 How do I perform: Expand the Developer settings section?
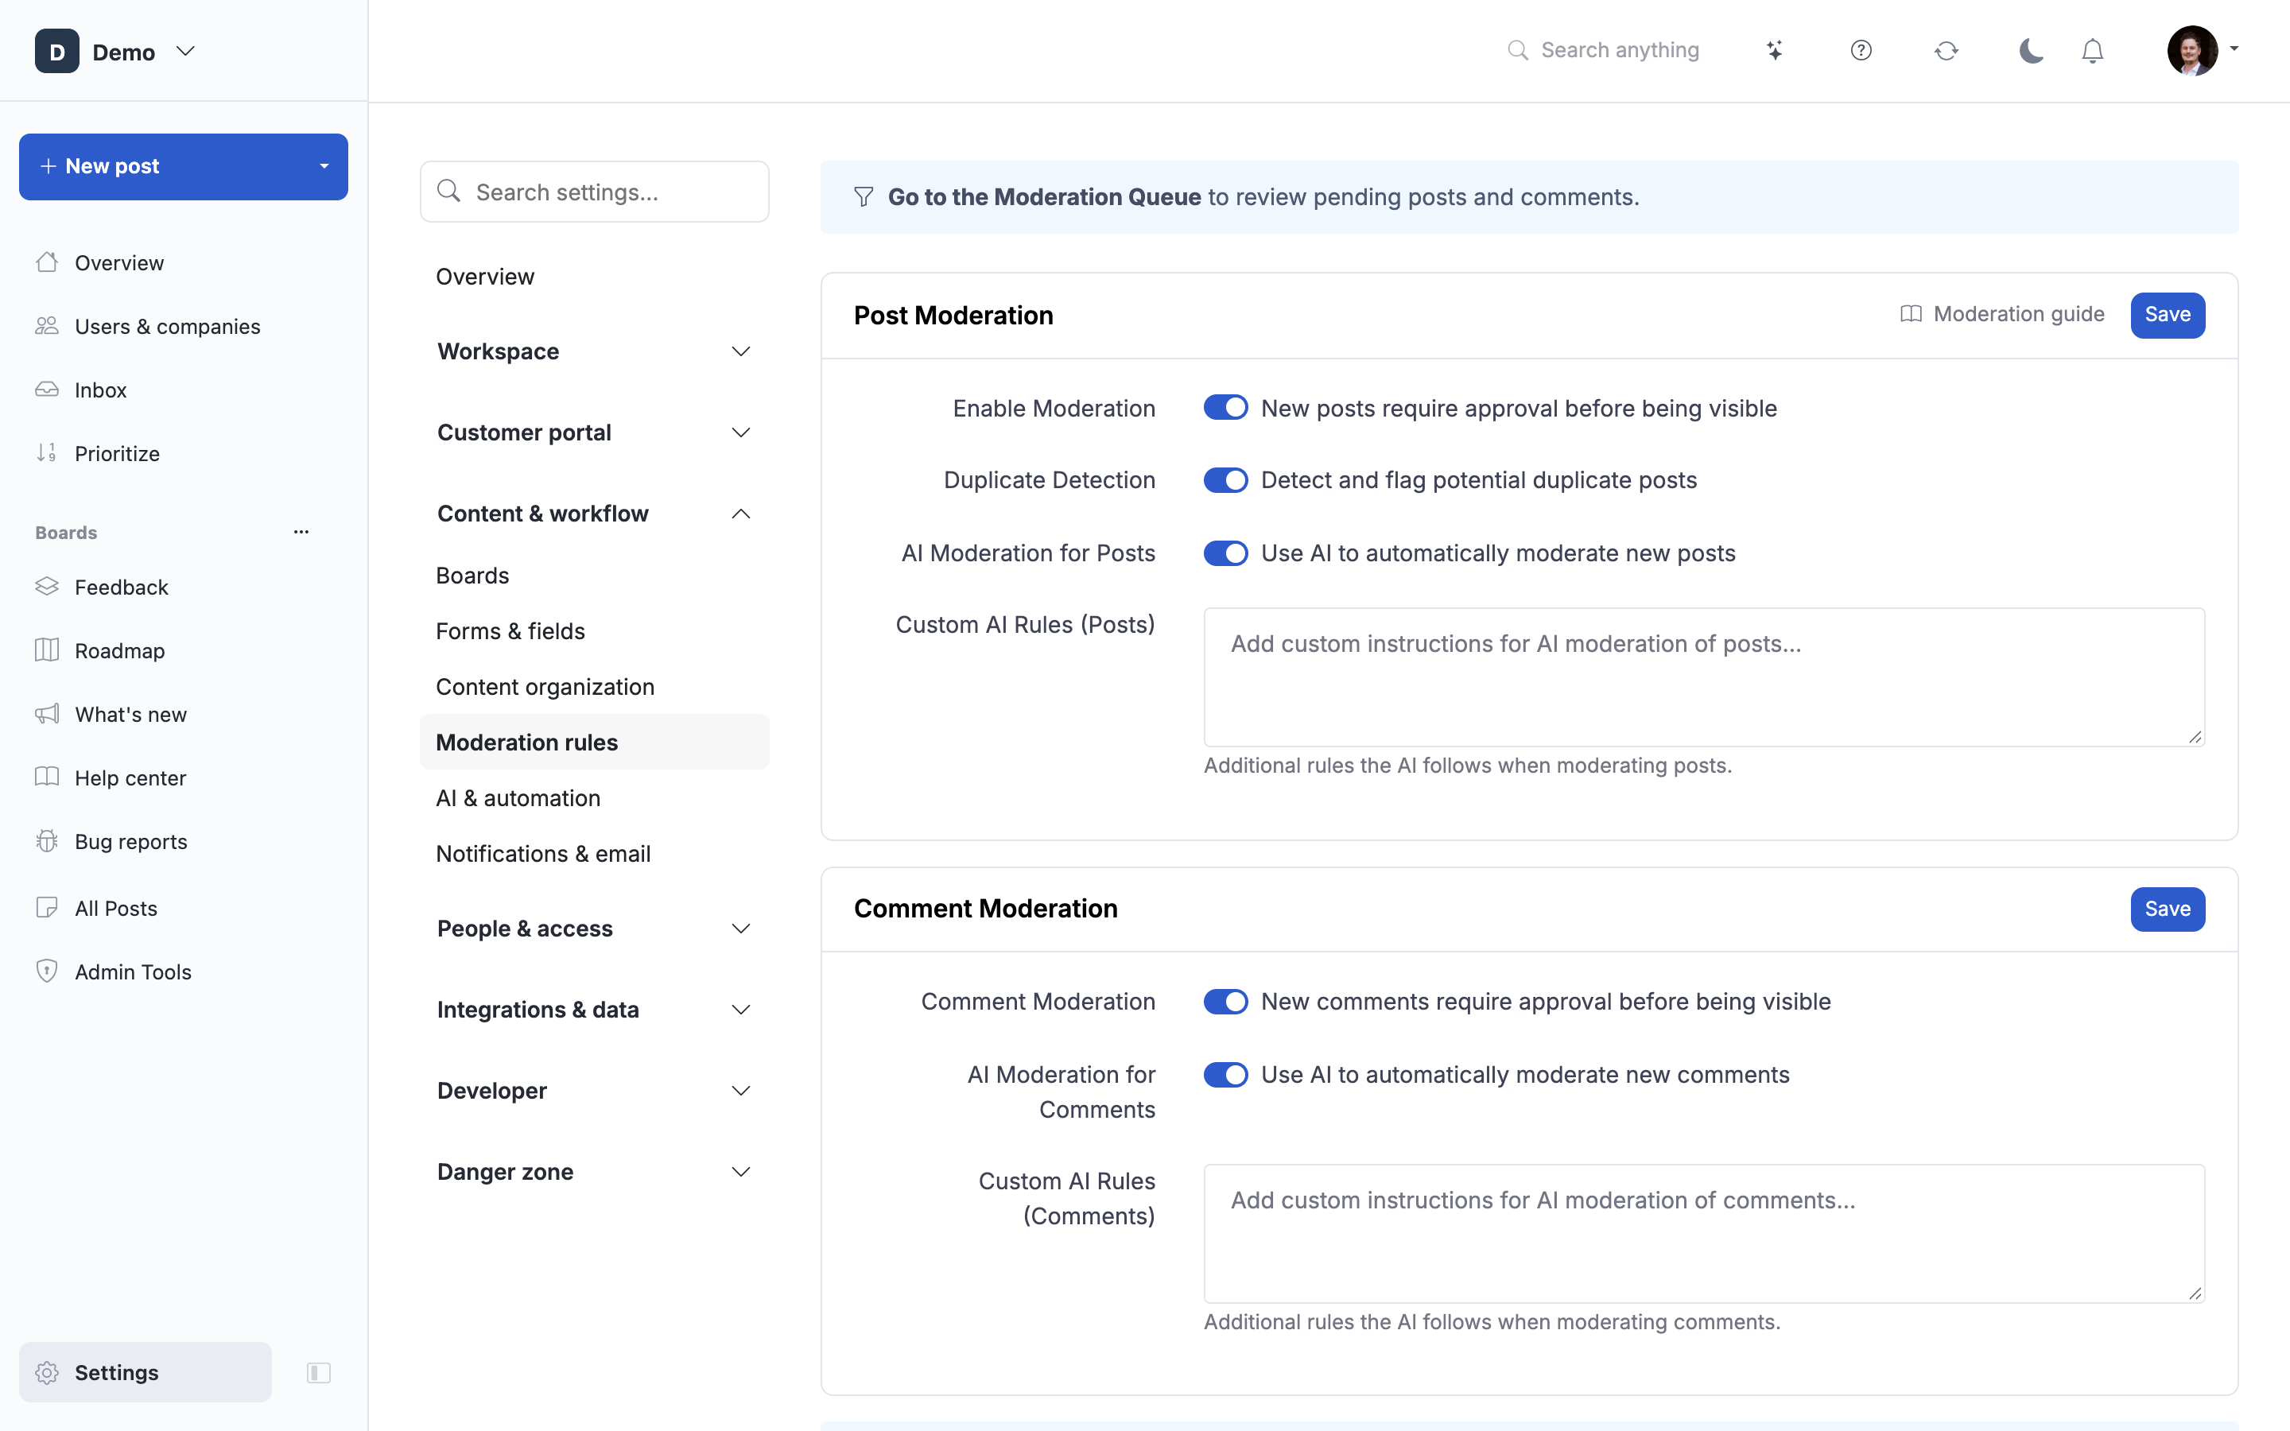(x=594, y=1090)
